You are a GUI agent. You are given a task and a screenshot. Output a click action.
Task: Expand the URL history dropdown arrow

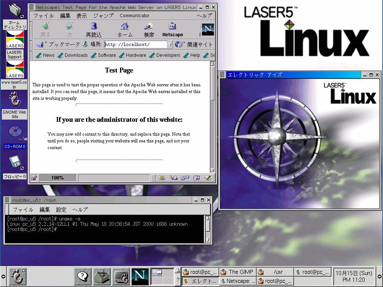pos(170,44)
